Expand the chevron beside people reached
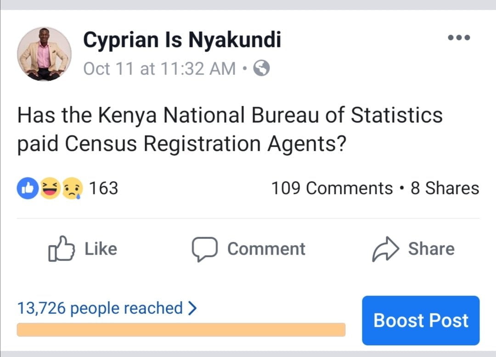Image resolution: width=496 pixels, height=357 pixels. 192,308
